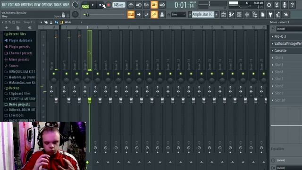Click the microphone audio recording icon

point(285,5)
